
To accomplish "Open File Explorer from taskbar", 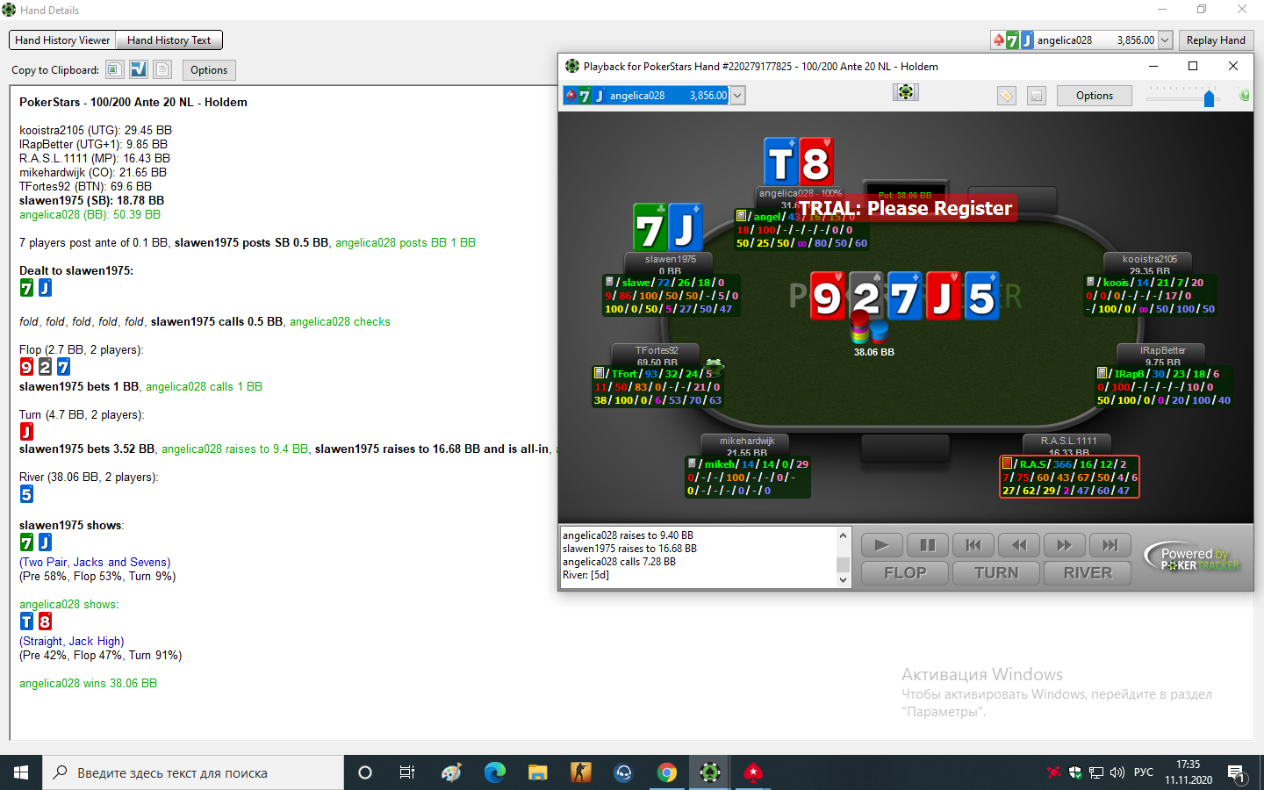I will [538, 772].
